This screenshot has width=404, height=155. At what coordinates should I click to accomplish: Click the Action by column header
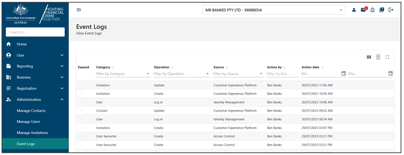(275, 67)
